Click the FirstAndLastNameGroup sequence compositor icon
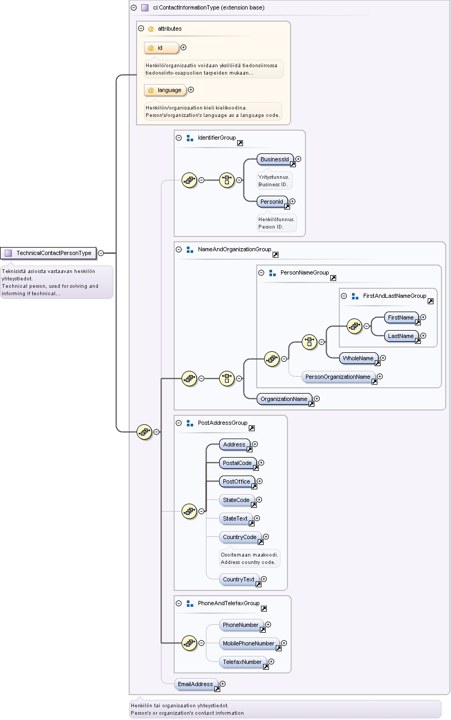 355,326
